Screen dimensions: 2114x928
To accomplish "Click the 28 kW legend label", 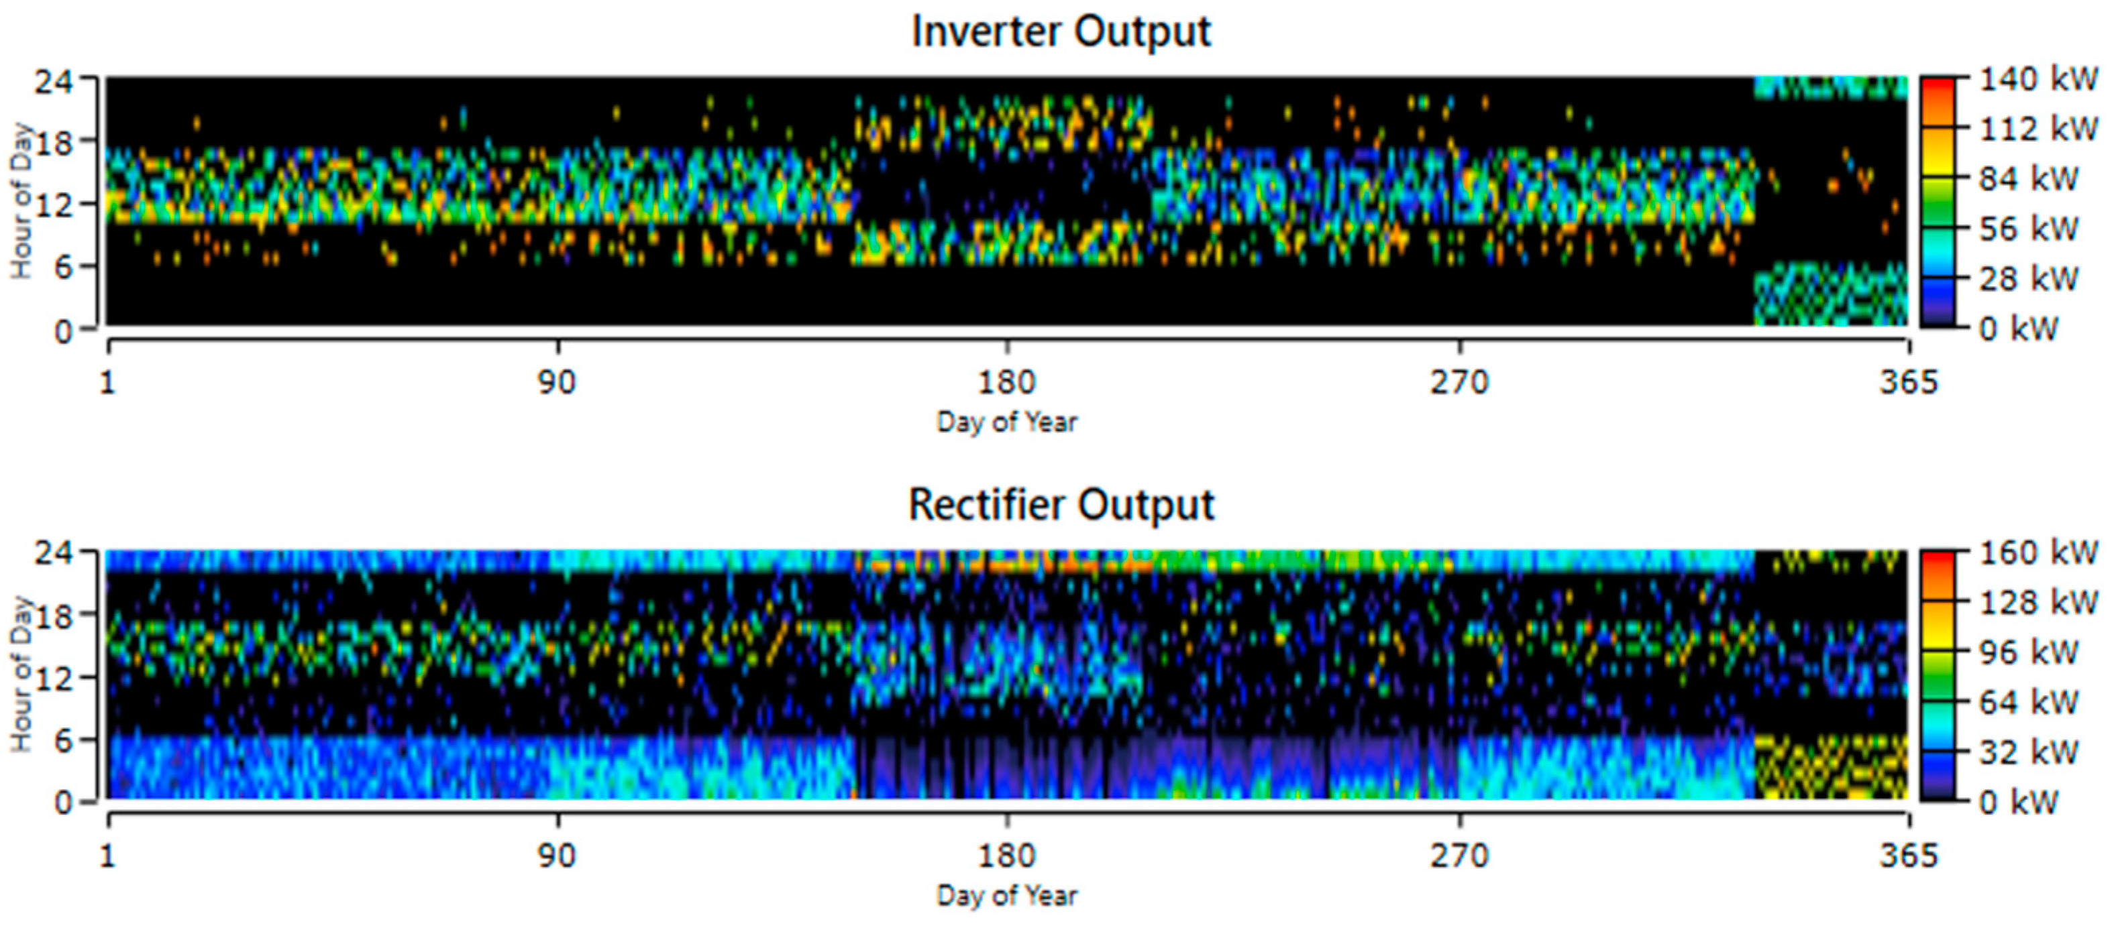I will [x=2029, y=279].
